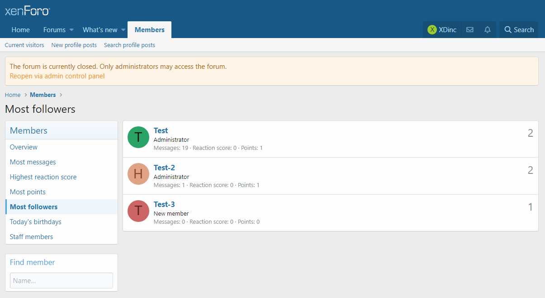Show Highest reaction score list
The width and height of the screenshot is (545, 298).
coord(43,177)
